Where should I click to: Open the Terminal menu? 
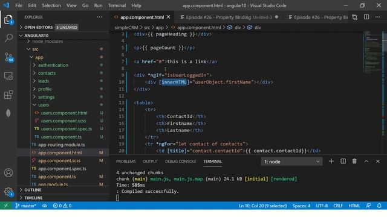pyautogui.click(x=117, y=5)
